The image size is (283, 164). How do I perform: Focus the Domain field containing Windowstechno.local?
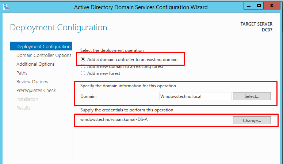(195, 96)
